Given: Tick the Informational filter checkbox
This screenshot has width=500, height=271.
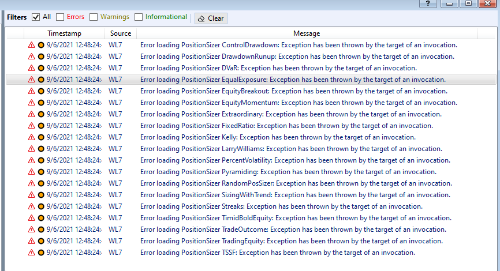Looking at the screenshot, I should pos(139,17).
